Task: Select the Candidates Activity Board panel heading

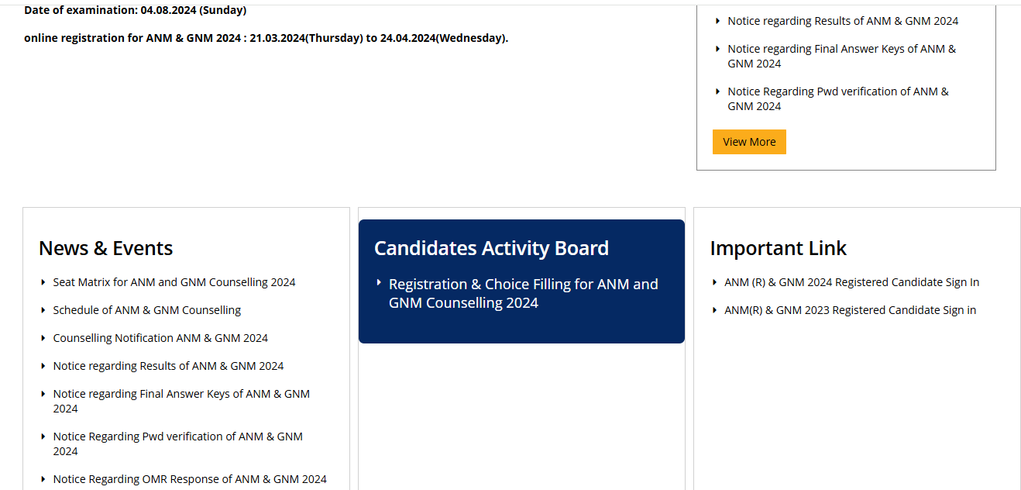Action: [x=491, y=248]
